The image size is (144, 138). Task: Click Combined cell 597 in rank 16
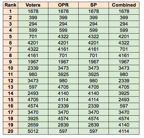pos(124,106)
